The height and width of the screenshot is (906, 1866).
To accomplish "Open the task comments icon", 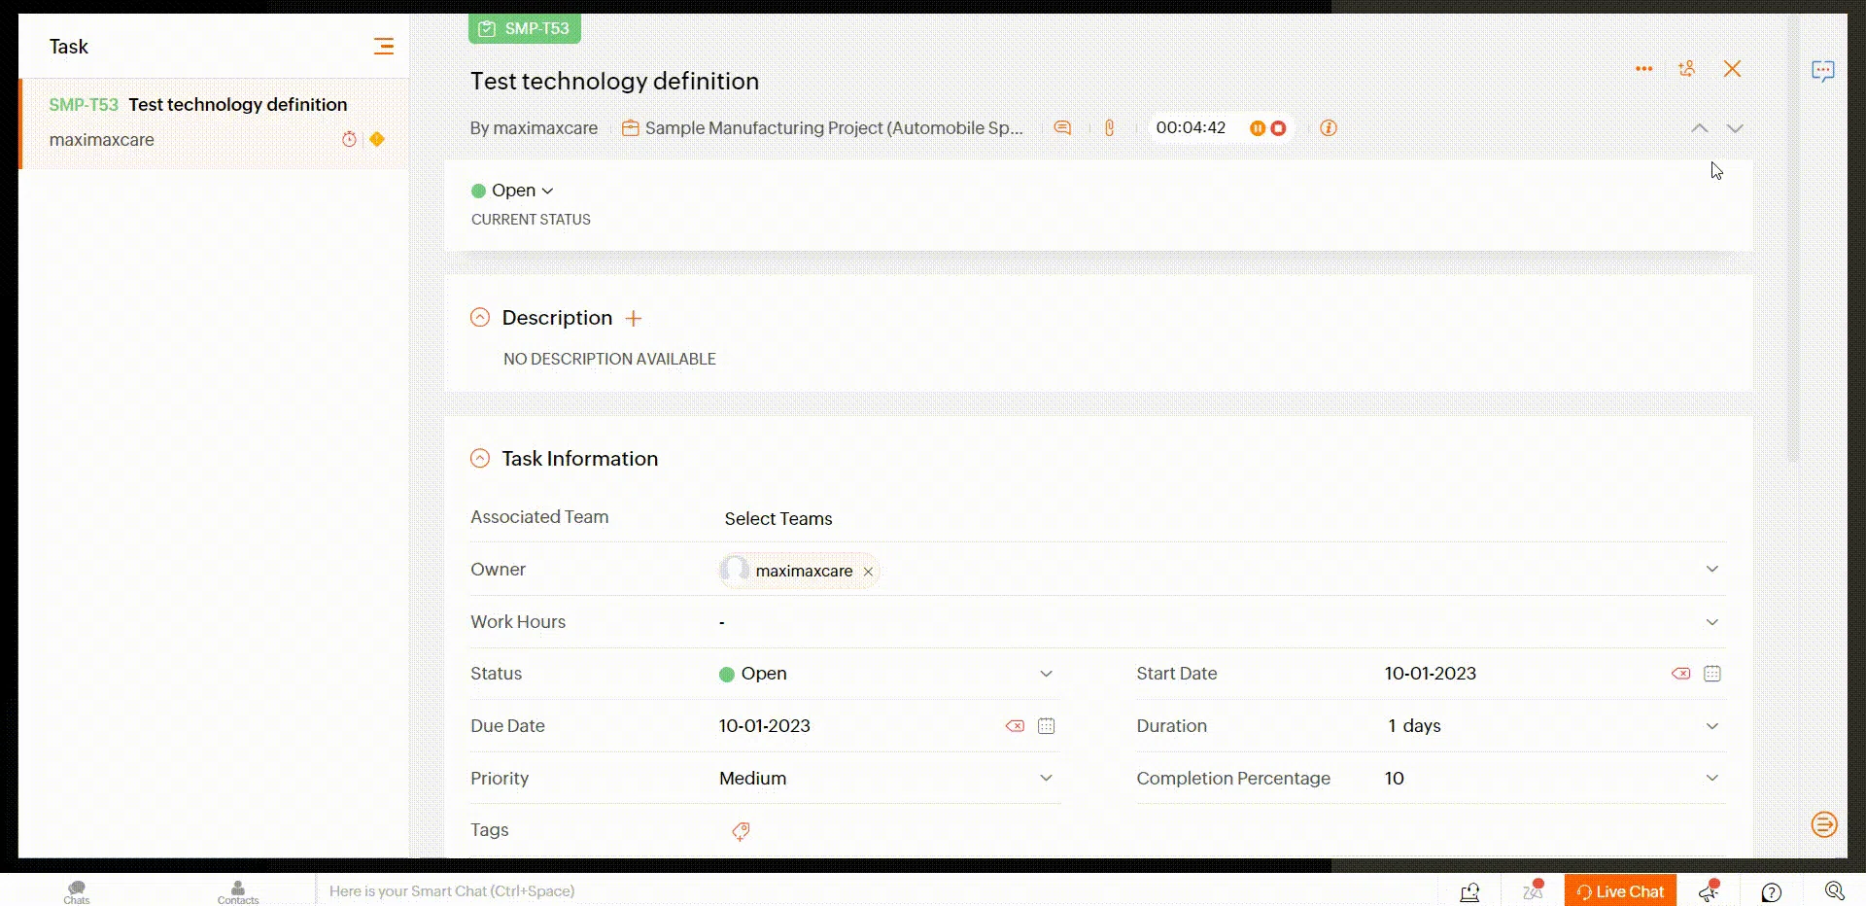I will click(1062, 128).
